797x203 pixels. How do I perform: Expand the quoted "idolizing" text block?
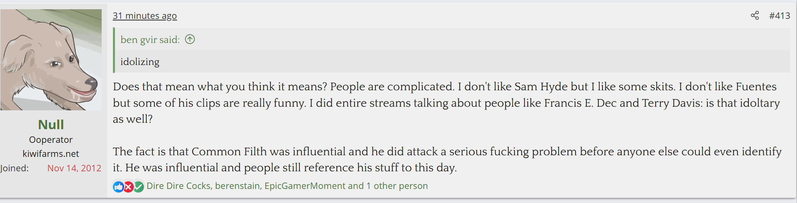(x=140, y=62)
